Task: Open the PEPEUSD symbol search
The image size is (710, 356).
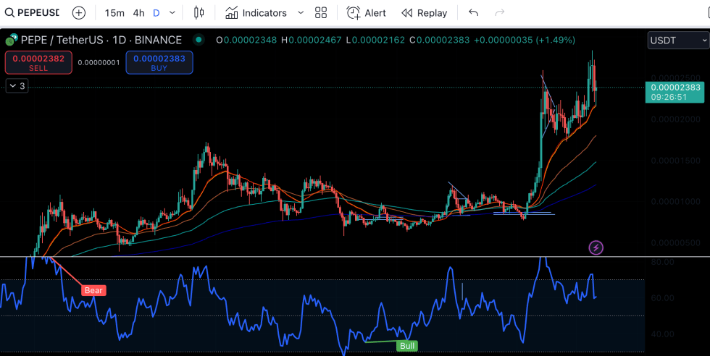Action: (x=32, y=13)
